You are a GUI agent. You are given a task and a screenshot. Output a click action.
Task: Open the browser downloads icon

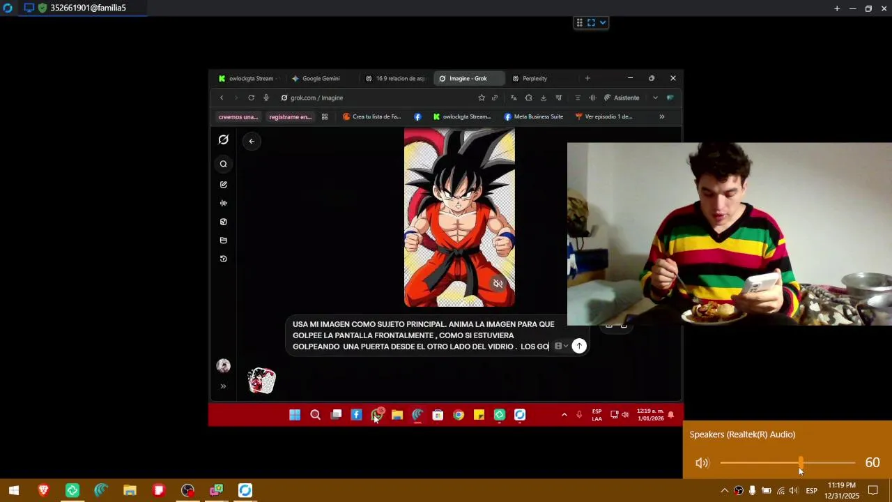(x=544, y=98)
